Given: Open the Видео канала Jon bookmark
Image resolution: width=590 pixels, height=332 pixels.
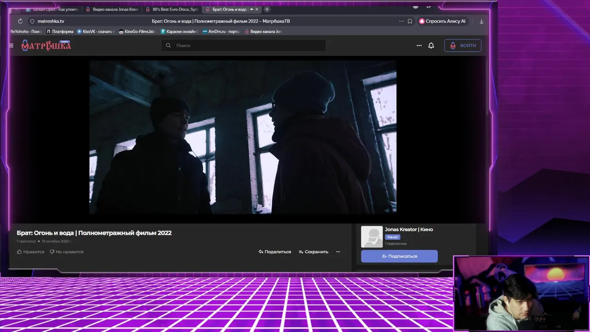Looking at the screenshot, I should pos(263,31).
